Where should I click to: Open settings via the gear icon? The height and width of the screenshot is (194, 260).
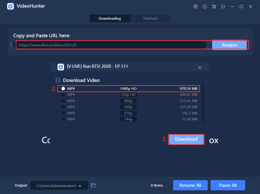coord(195,6)
